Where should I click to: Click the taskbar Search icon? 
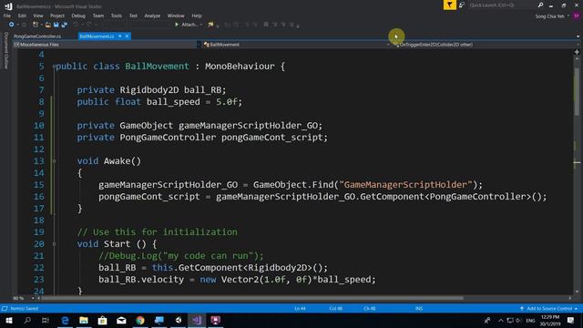point(27,320)
